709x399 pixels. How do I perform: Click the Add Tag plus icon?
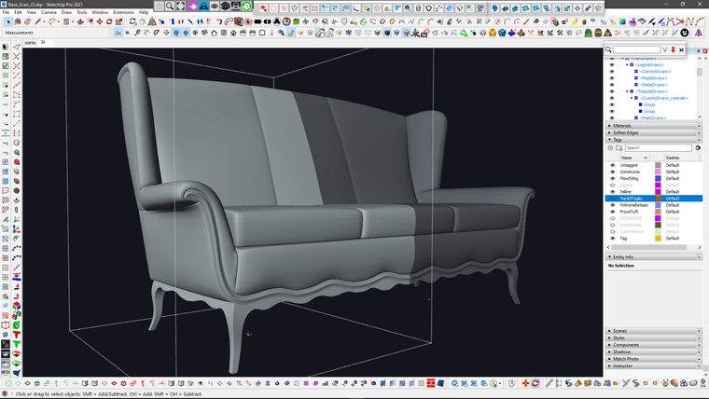point(611,147)
